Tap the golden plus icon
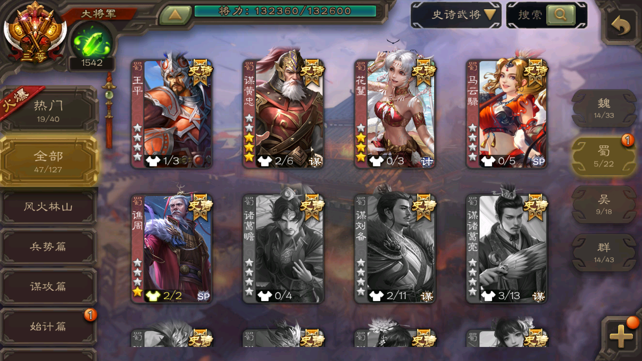The image size is (642, 361). (x=621, y=336)
